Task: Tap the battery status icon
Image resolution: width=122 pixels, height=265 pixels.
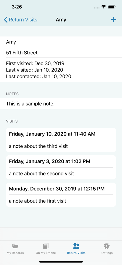Action: (111, 7)
